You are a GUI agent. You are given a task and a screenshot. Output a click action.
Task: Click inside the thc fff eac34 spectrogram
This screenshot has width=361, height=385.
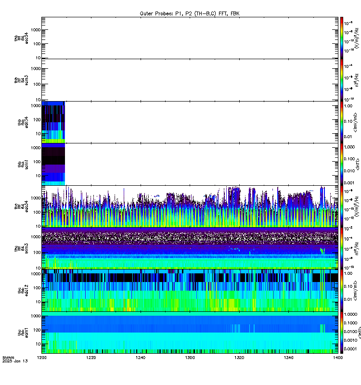[190, 206]
